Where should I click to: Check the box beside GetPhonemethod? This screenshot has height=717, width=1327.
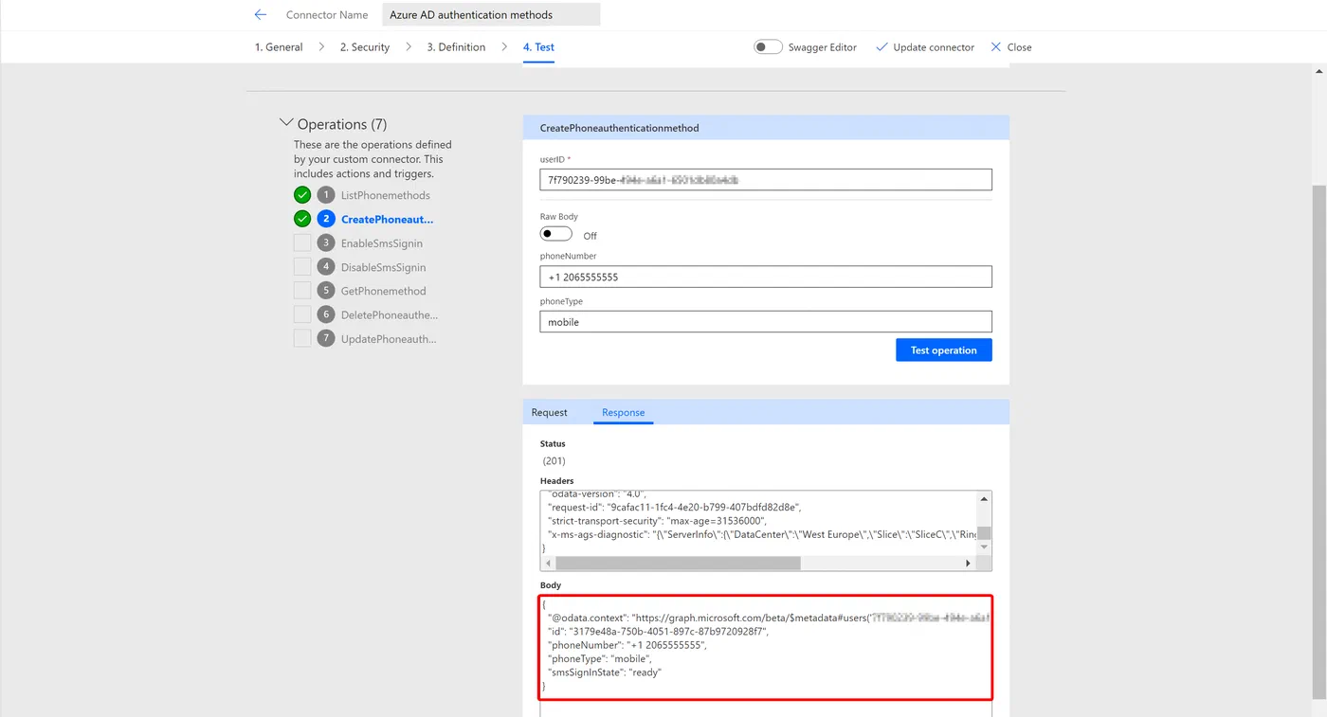coord(302,291)
